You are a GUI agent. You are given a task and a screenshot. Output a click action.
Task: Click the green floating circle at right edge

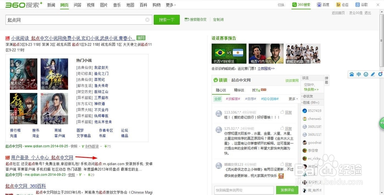coord(382,124)
